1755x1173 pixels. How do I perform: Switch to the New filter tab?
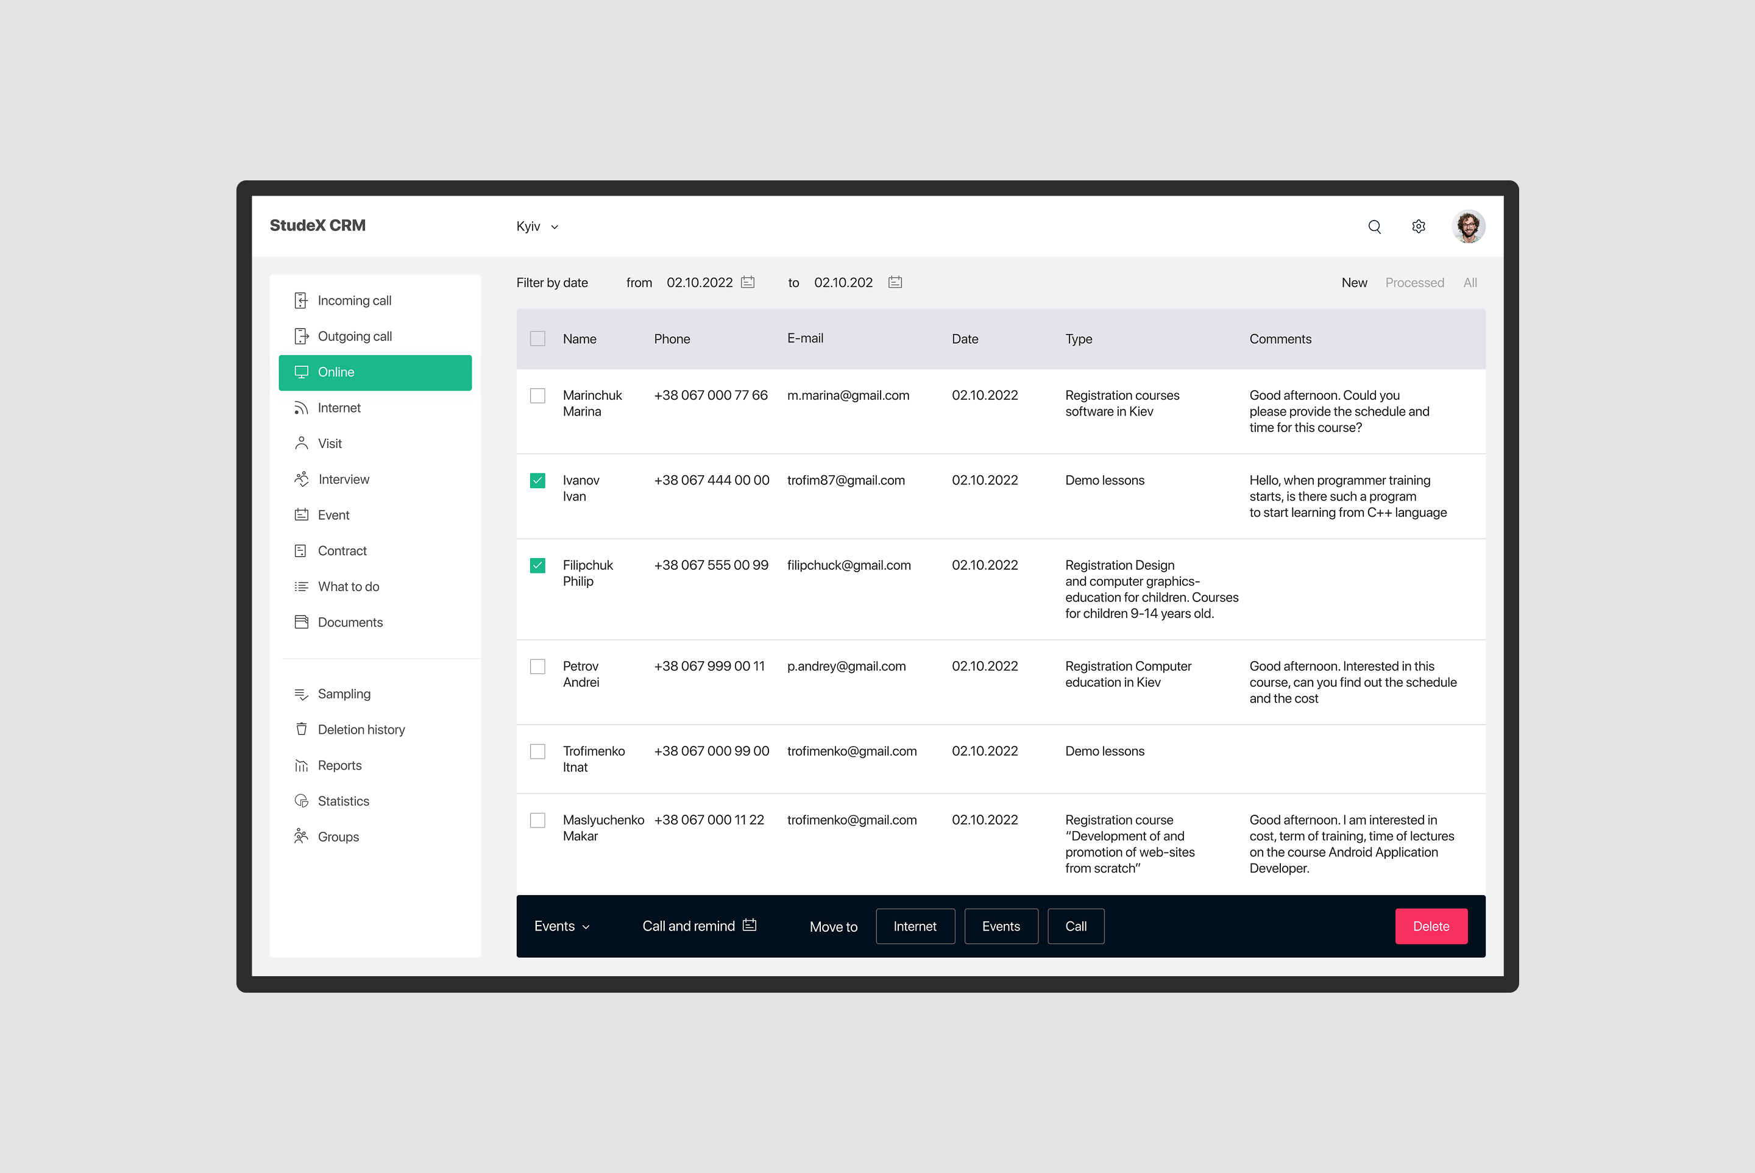pos(1355,283)
